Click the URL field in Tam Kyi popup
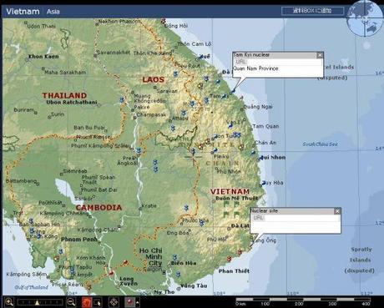Screen dimensions: 384x308 (278, 62)
